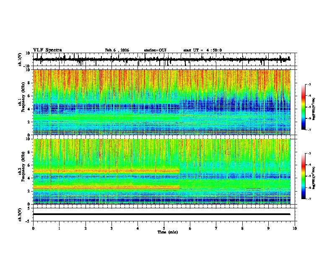Click the flat ch.3 voltage trace line
332x256 pixels.
click(161, 214)
